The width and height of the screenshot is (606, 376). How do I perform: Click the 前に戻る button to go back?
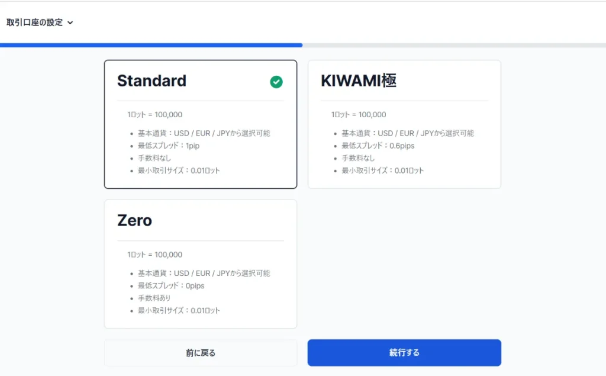pos(201,352)
